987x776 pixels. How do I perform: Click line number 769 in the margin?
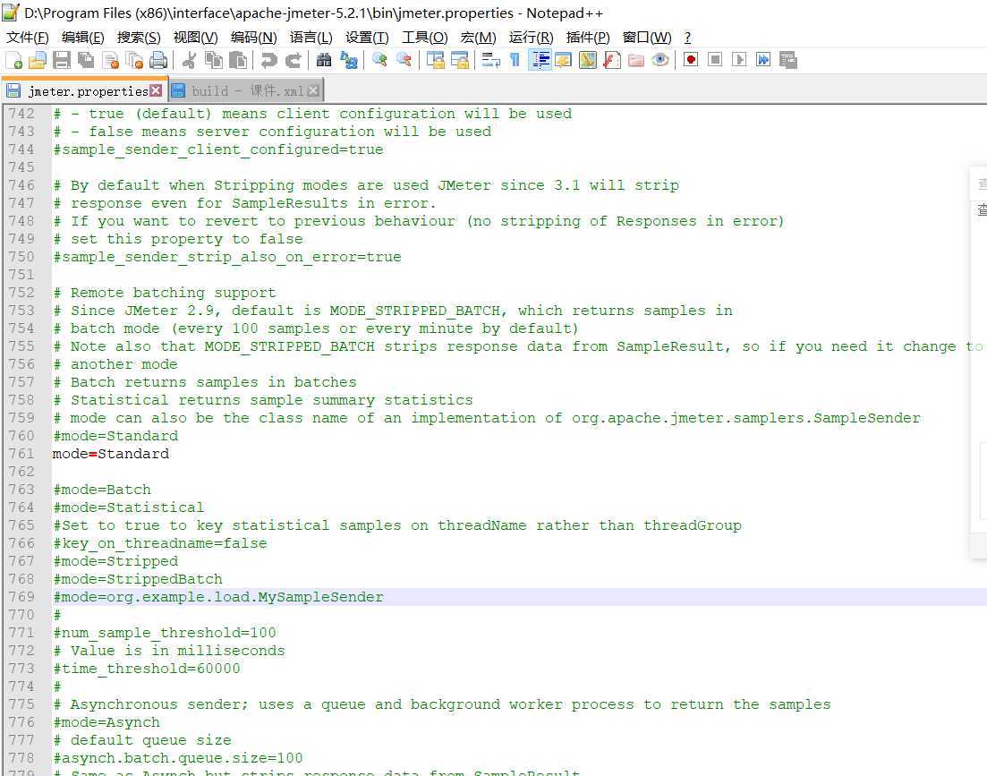(21, 597)
